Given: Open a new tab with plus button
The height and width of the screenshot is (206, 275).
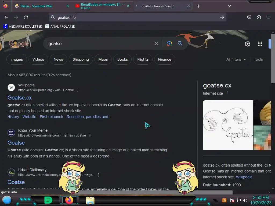Looking at the screenshot, I should coord(198,6).
